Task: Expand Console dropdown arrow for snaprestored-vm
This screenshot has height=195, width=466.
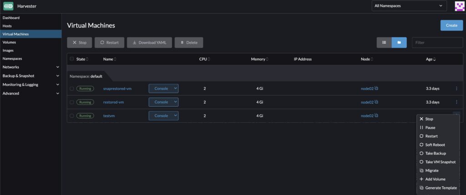Action: [175, 89]
